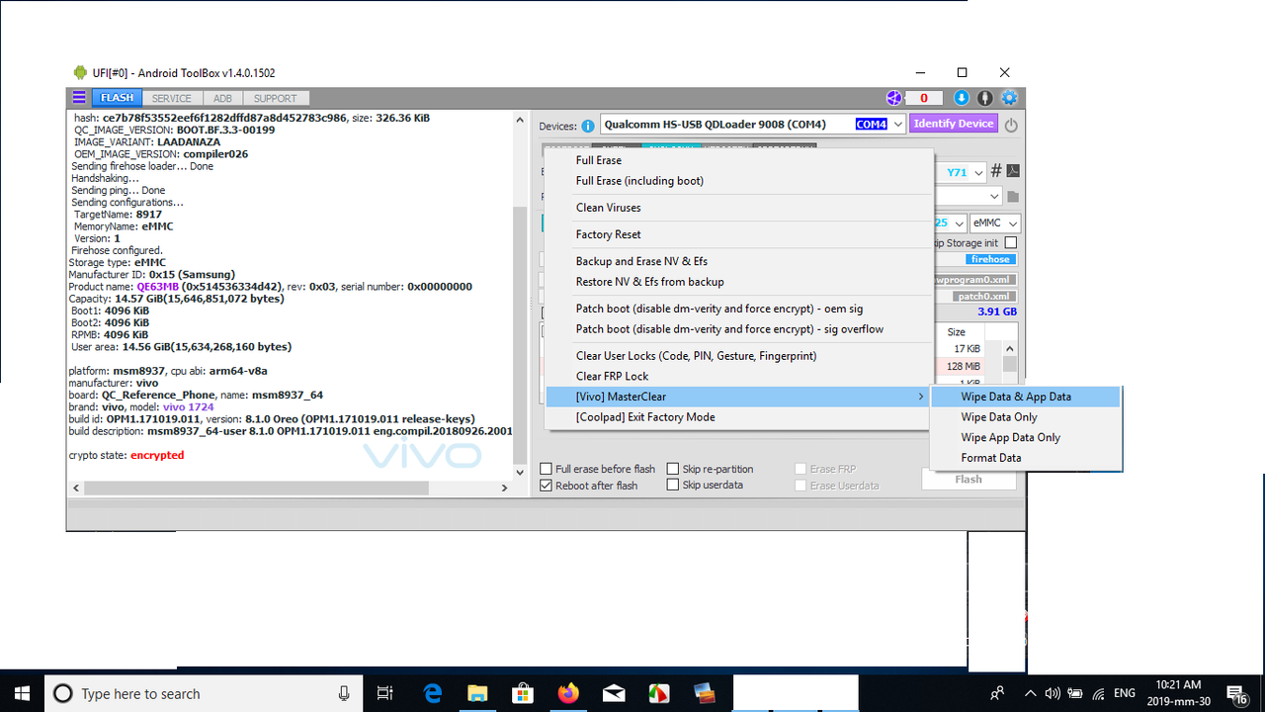
Task: Click the power icon next to Identify Device
Action: (1011, 125)
